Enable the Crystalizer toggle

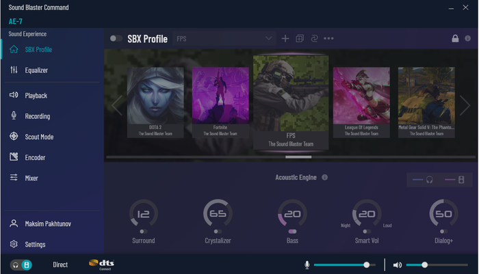coord(218,232)
